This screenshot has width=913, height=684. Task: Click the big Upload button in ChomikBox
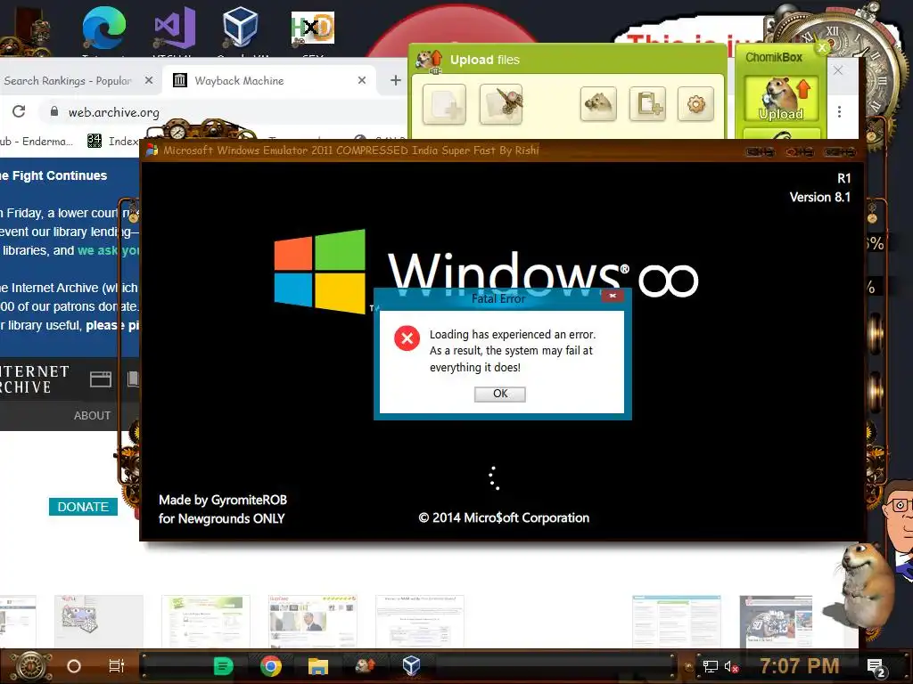[x=781, y=99]
